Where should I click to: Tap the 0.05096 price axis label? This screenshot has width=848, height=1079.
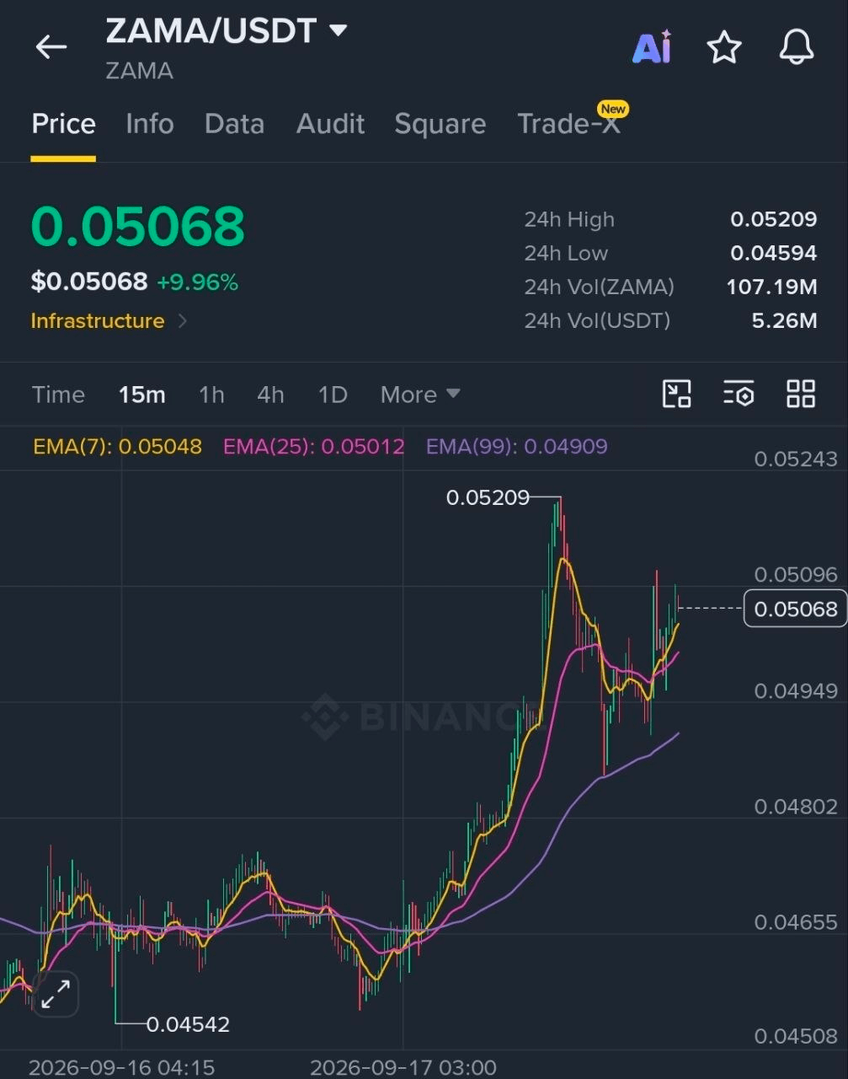click(x=796, y=575)
